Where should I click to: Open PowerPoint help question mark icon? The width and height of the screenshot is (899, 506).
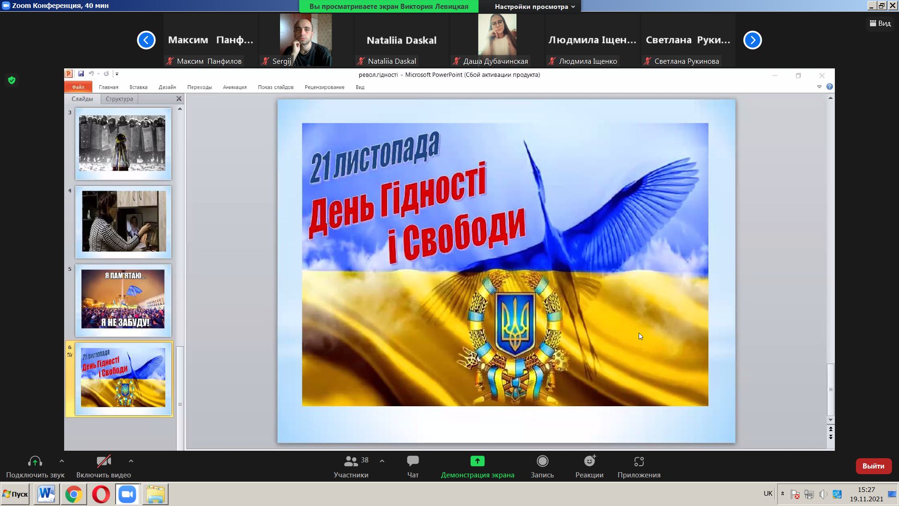[x=830, y=87]
